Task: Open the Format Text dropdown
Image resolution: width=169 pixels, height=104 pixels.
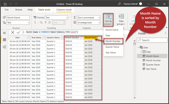Action: [56, 18]
